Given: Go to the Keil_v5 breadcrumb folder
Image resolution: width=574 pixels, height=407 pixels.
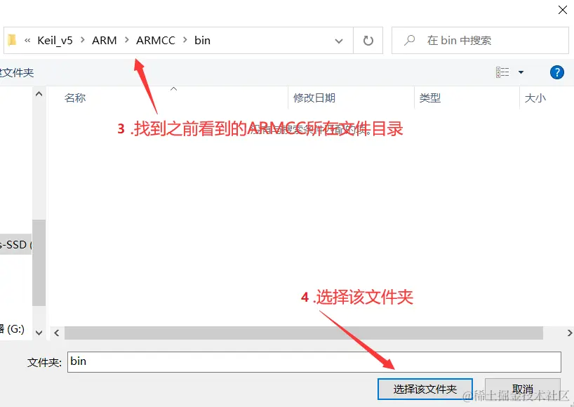Looking at the screenshot, I should tap(55, 40).
